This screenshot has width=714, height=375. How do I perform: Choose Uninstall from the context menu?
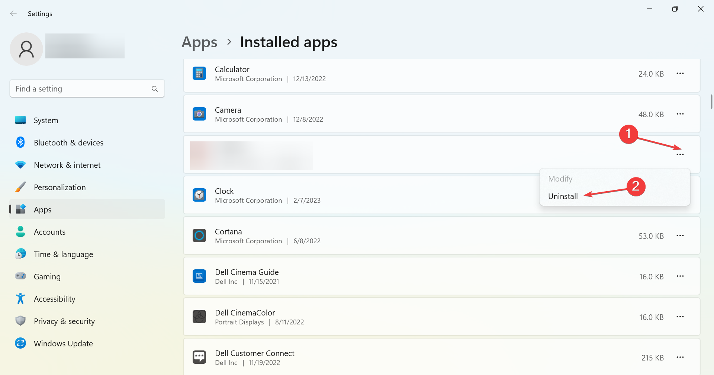point(563,196)
